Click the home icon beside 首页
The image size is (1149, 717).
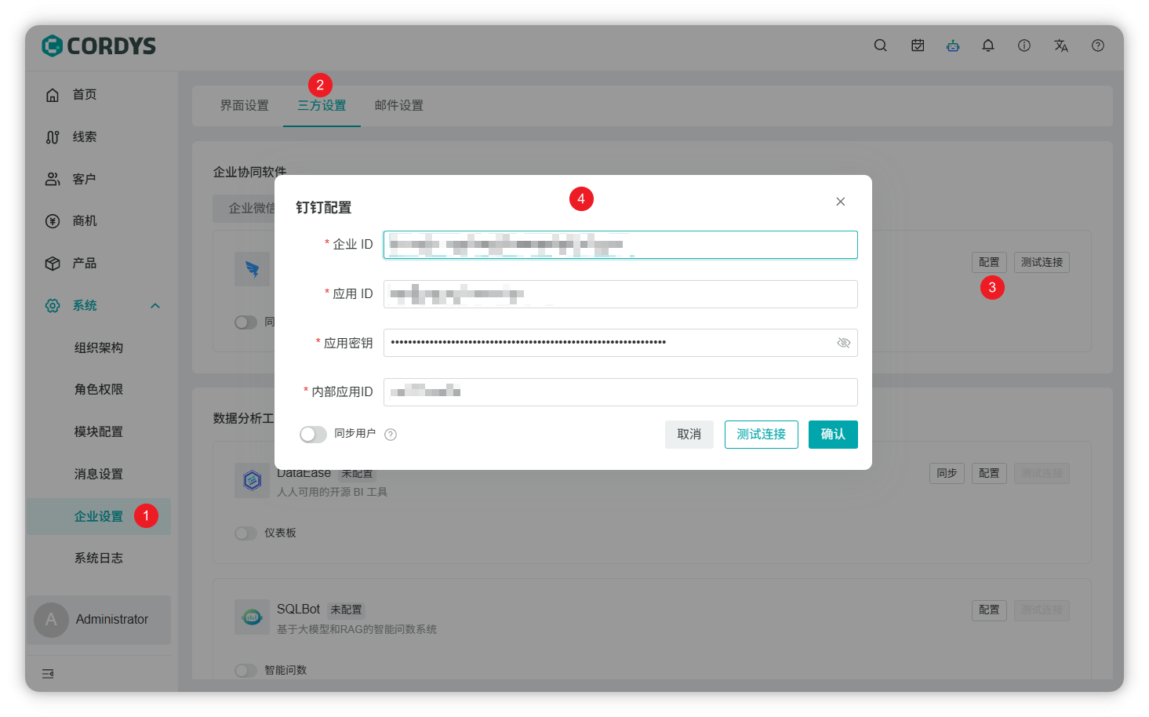click(53, 95)
